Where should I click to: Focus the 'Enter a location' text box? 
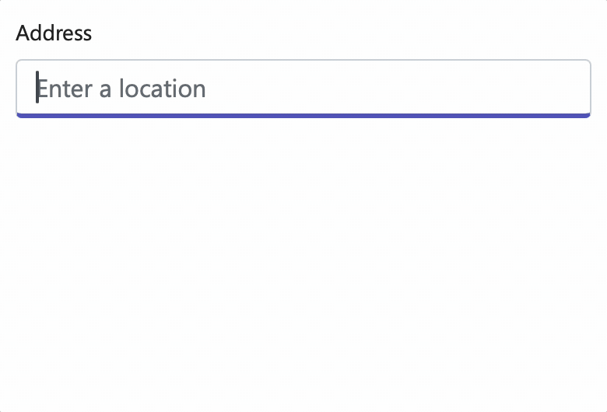pyautogui.click(x=303, y=89)
